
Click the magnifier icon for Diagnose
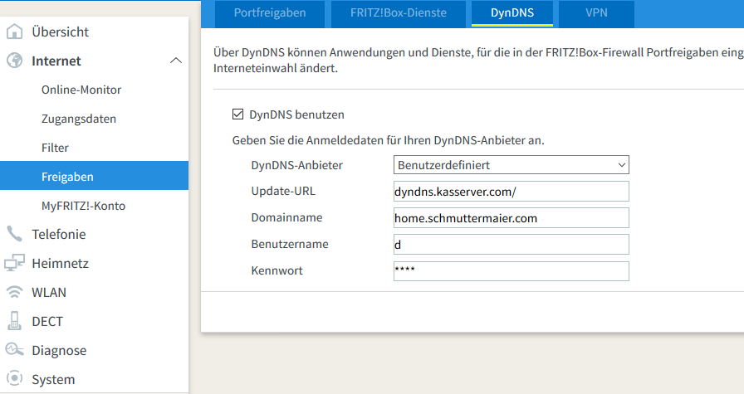point(14,350)
